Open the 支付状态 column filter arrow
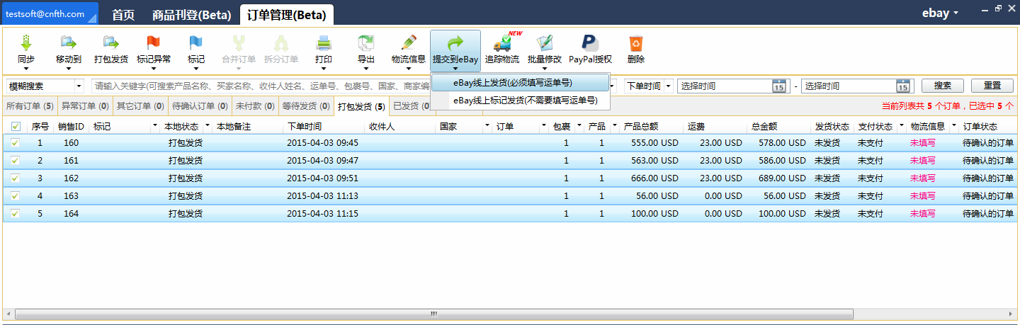Screen dimensions: 1020x325 [900, 126]
